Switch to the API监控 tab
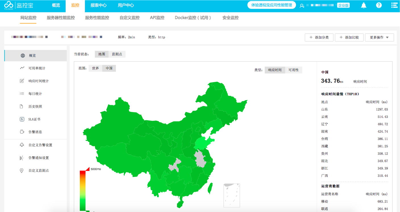The width and height of the screenshot is (400, 212). (157, 18)
